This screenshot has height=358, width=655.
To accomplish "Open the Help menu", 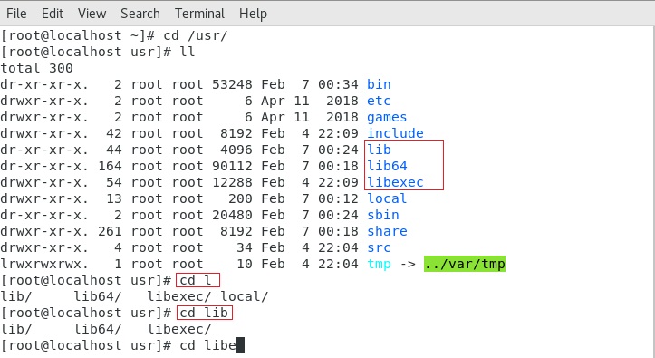I will click(x=253, y=14).
